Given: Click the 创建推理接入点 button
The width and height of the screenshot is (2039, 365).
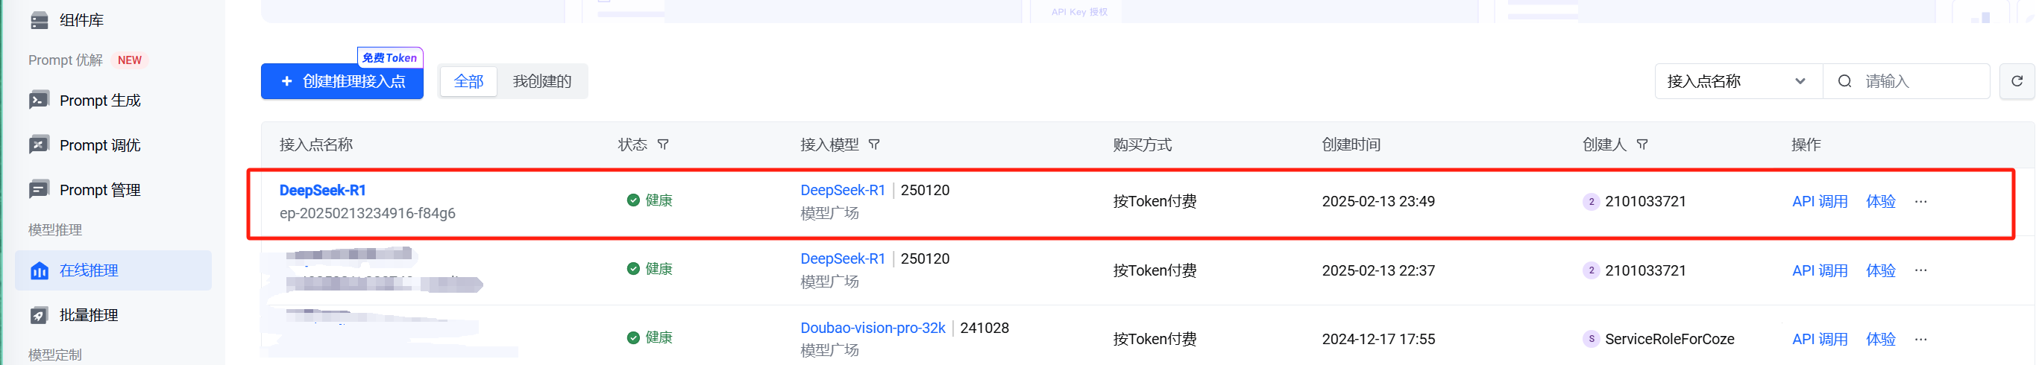Looking at the screenshot, I should click(342, 81).
